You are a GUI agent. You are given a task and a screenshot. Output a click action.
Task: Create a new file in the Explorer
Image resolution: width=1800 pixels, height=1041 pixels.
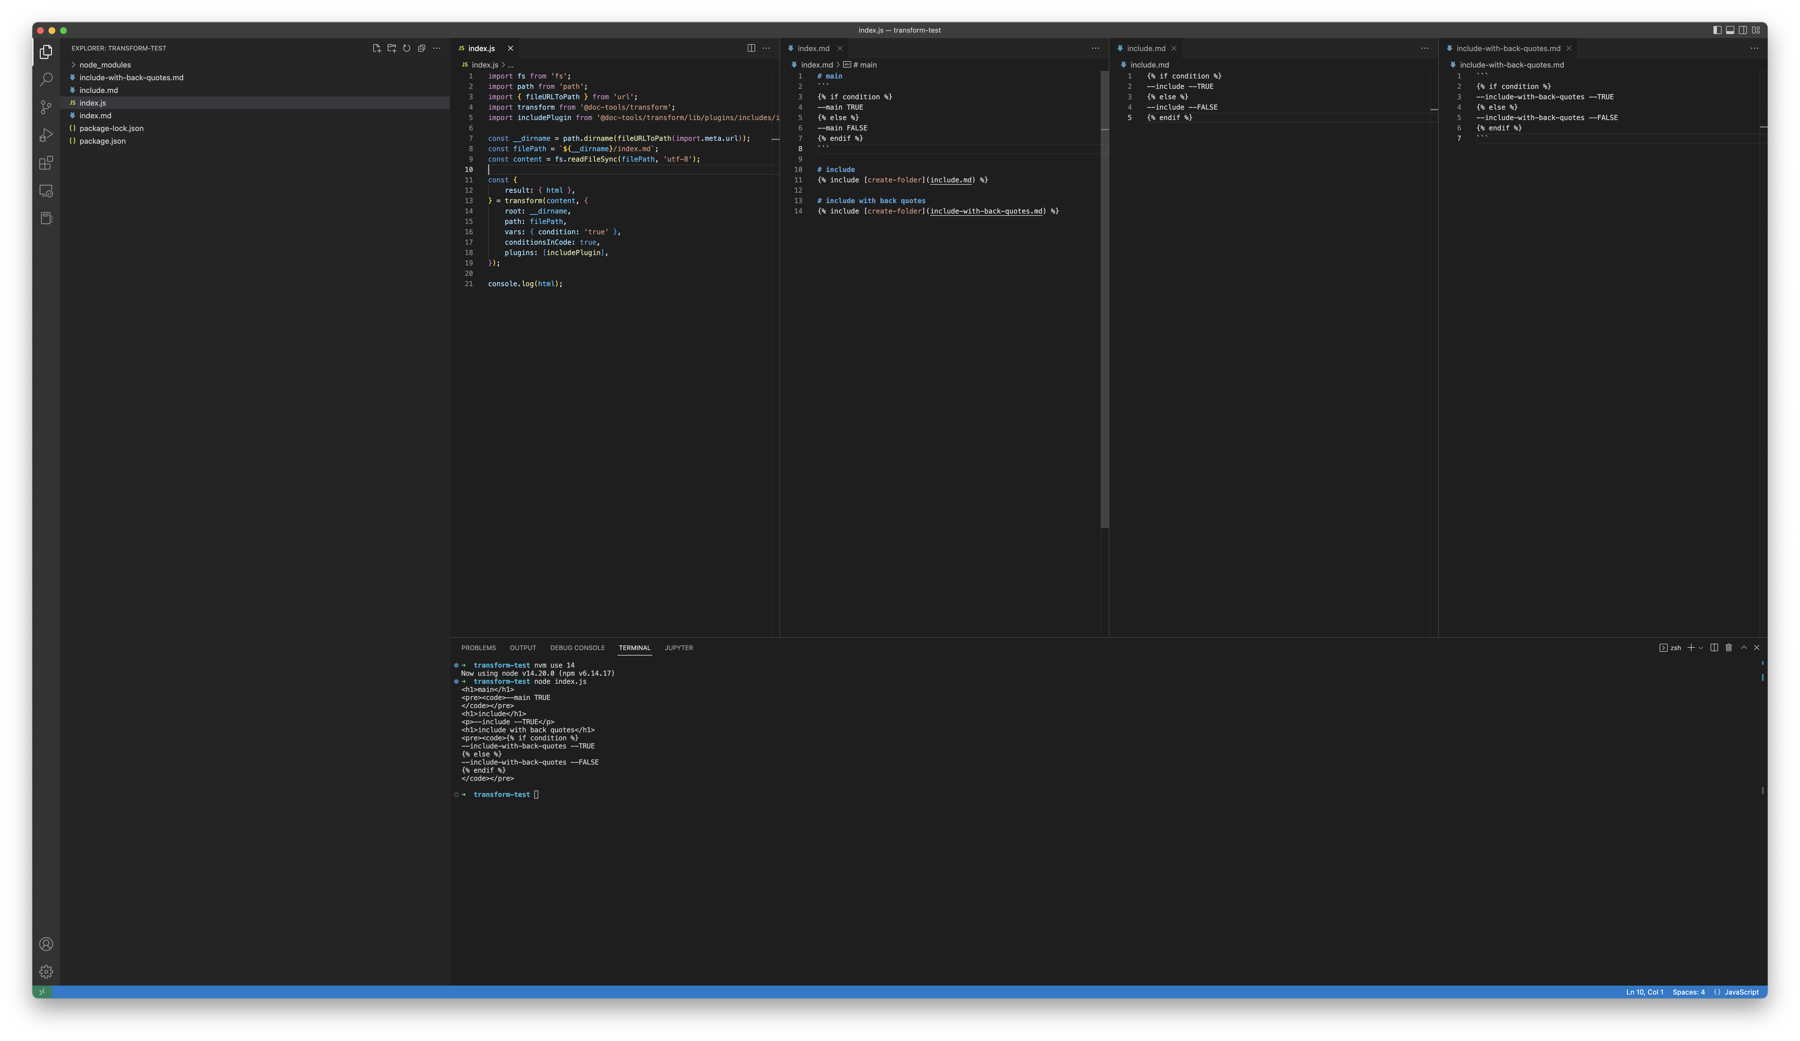pyautogui.click(x=376, y=48)
